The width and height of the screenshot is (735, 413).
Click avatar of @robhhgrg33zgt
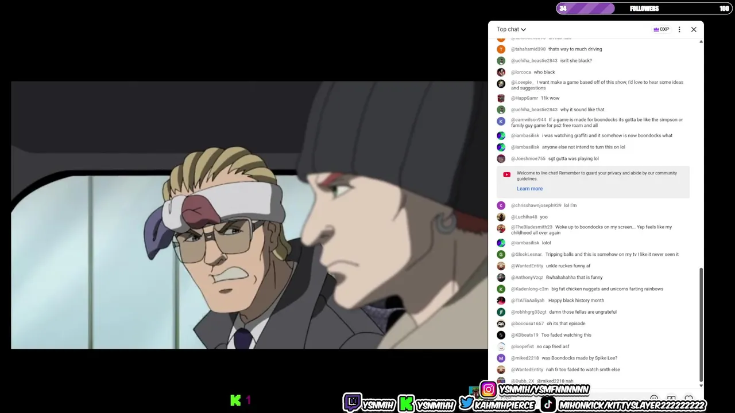click(501, 312)
